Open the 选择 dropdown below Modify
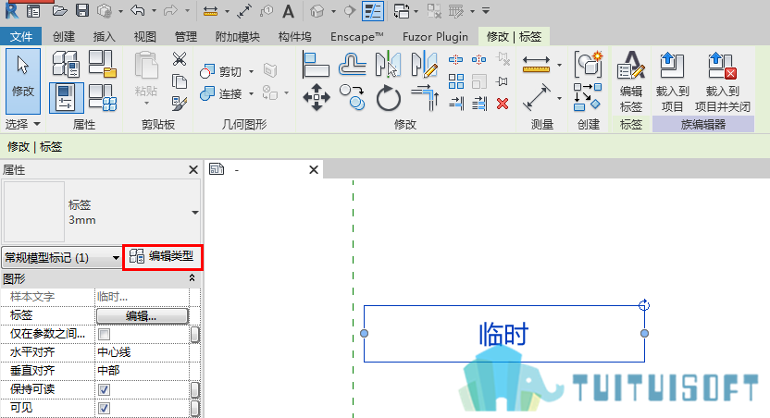The height and width of the screenshot is (418, 770). (22, 124)
